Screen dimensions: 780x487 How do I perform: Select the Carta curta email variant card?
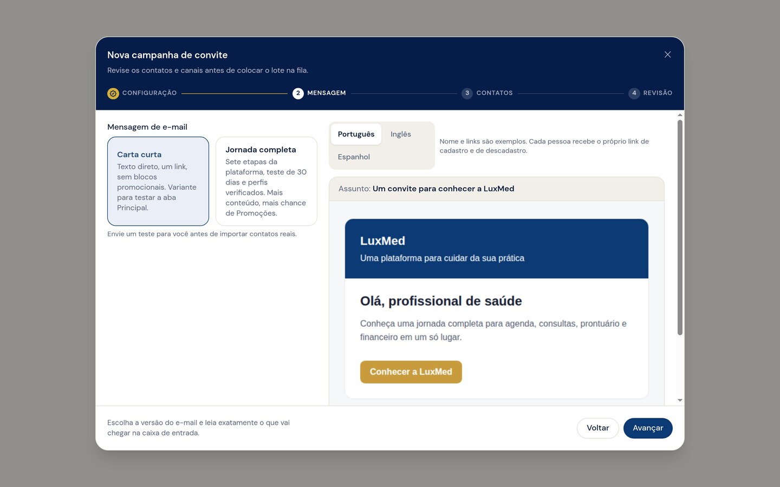coord(158,181)
